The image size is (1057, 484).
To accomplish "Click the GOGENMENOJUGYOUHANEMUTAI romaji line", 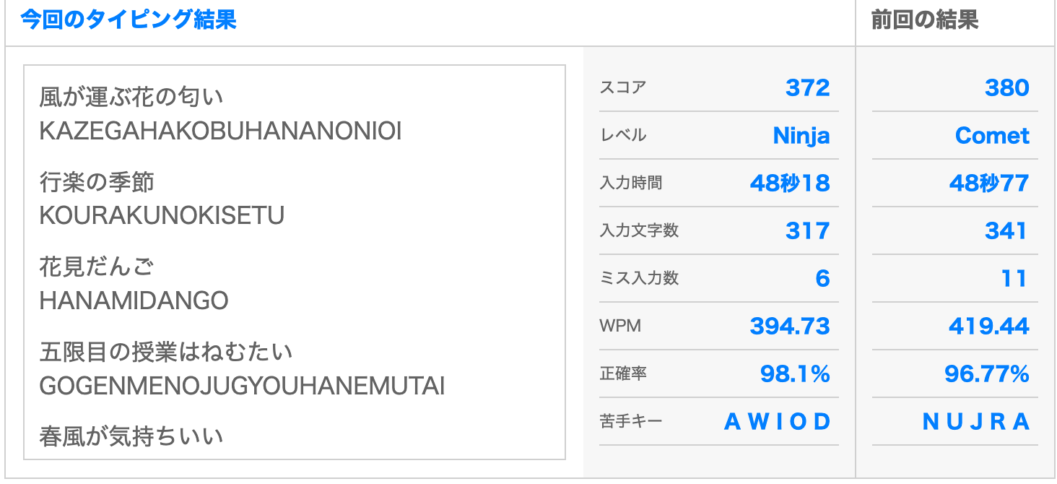I will pos(242,386).
